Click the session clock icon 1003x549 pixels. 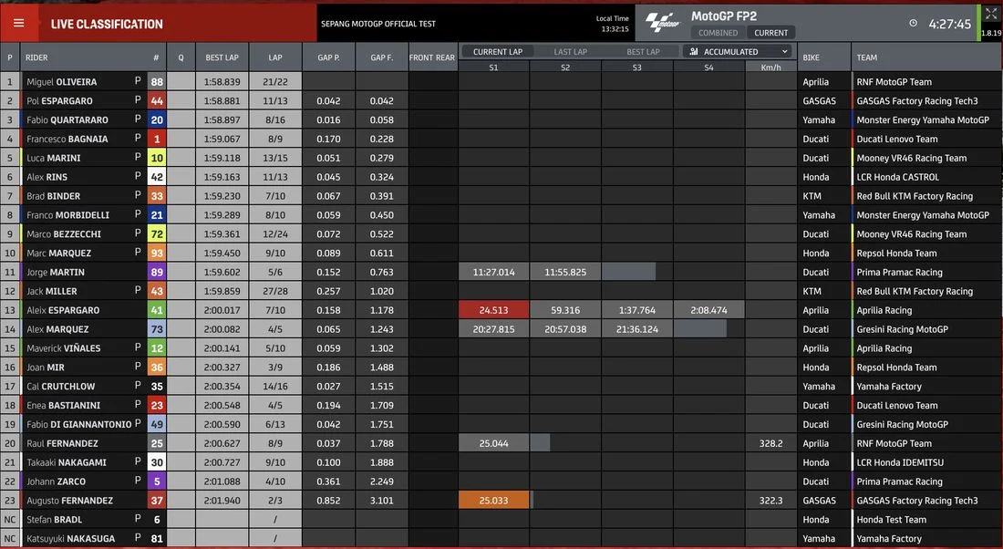coord(913,23)
